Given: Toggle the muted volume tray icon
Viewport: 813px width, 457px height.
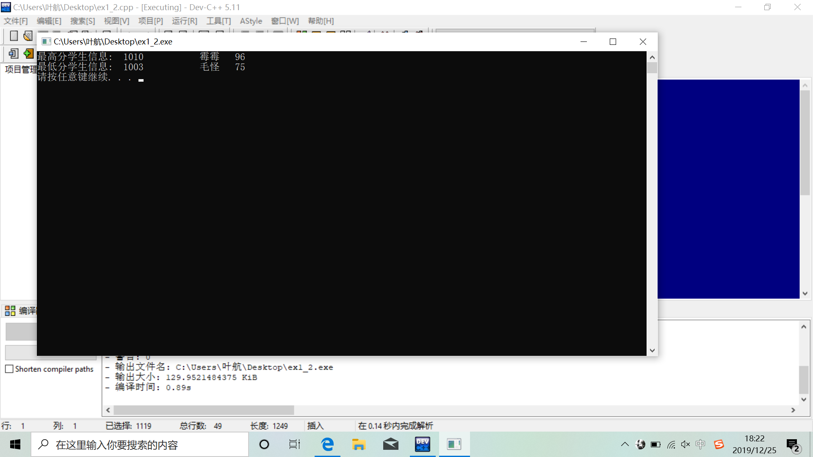Looking at the screenshot, I should point(686,444).
